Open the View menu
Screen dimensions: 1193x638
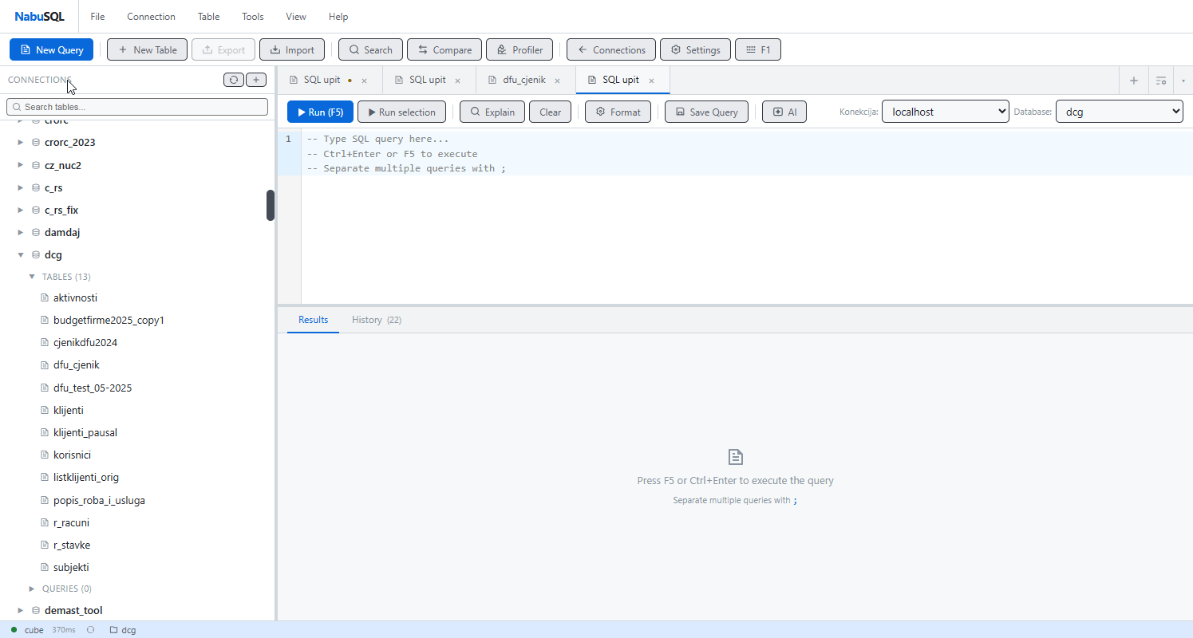[296, 17]
